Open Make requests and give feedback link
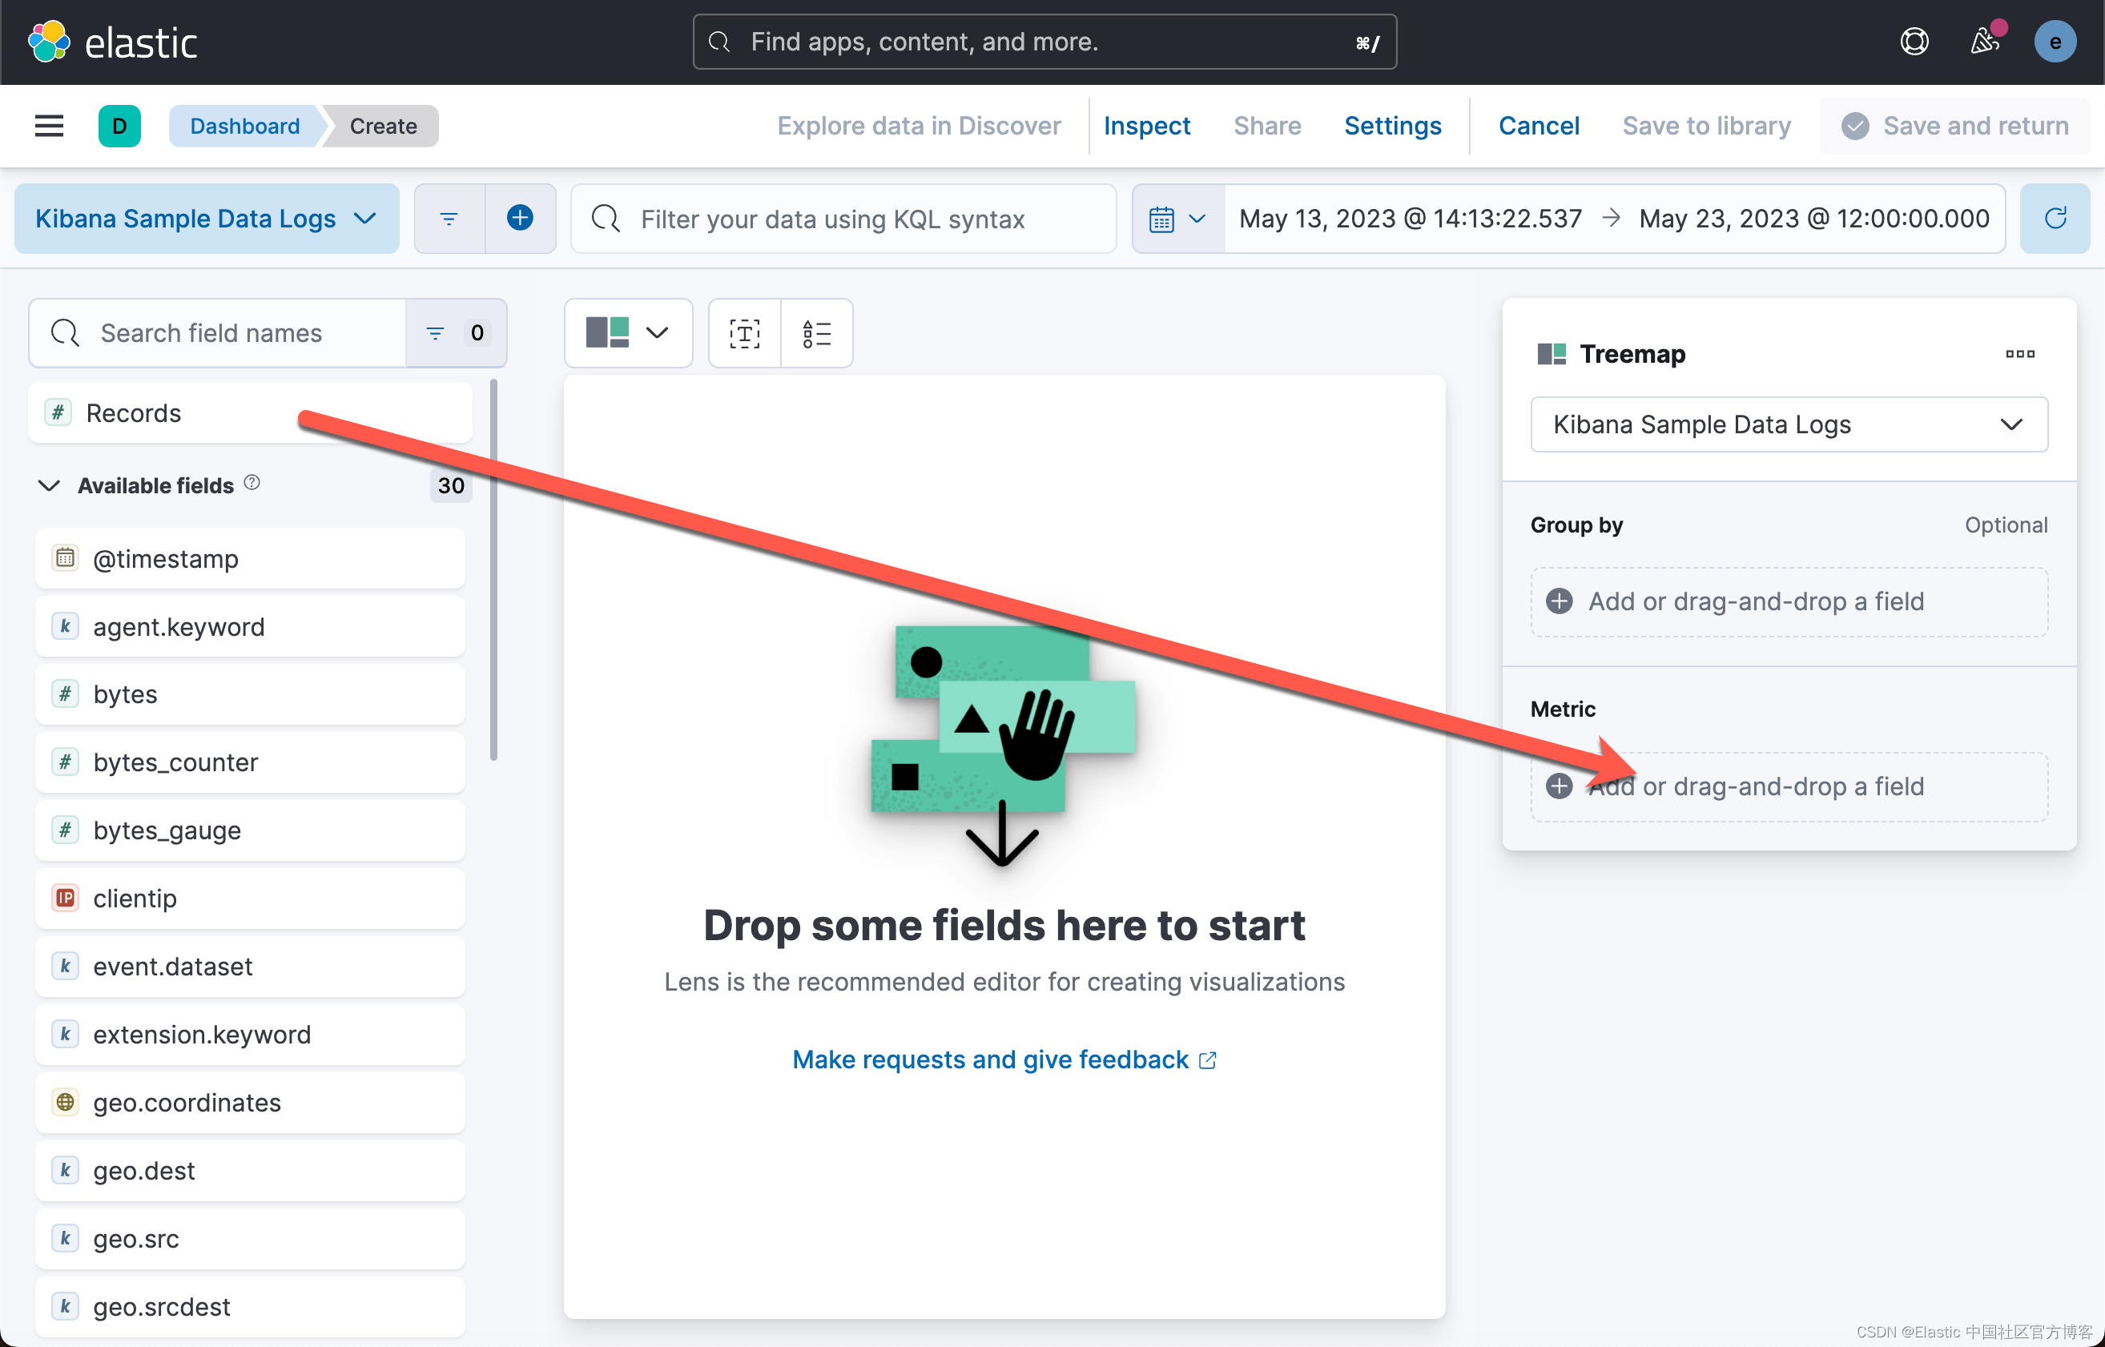2105x1347 pixels. [1004, 1060]
